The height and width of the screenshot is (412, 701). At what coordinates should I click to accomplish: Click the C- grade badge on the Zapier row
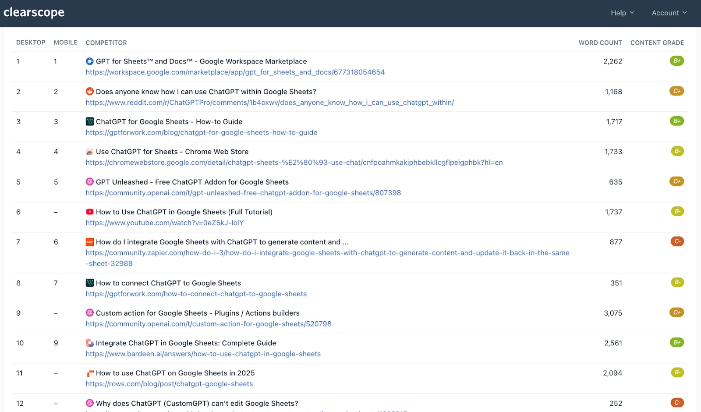tap(677, 242)
